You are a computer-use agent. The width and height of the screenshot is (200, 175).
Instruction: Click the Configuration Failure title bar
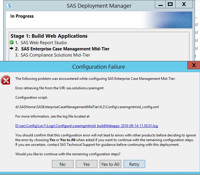99,67
